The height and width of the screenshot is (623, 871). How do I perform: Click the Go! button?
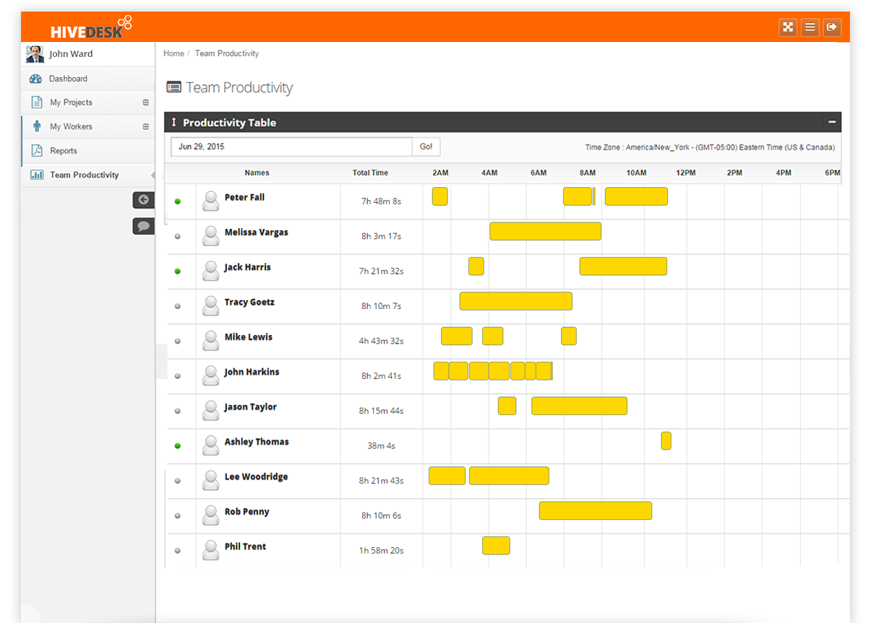(426, 147)
